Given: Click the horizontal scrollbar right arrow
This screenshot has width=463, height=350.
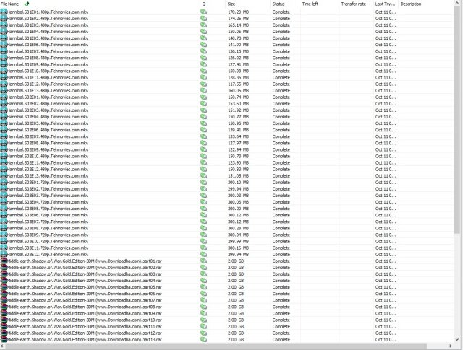Looking at the screenshot, I should [x=451, y=346].
